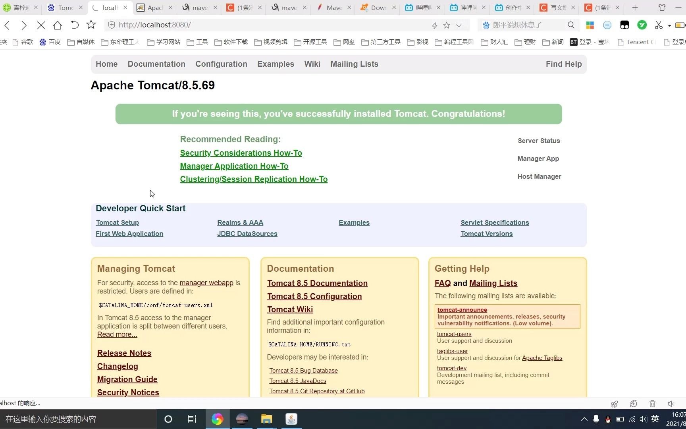Open the 开源工具 bookmark folder
The height and width of the screenshot is (429, 686).
310,42
